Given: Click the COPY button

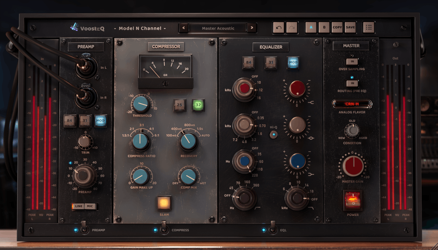Looking at the screenshot, I should click(337, 27).
